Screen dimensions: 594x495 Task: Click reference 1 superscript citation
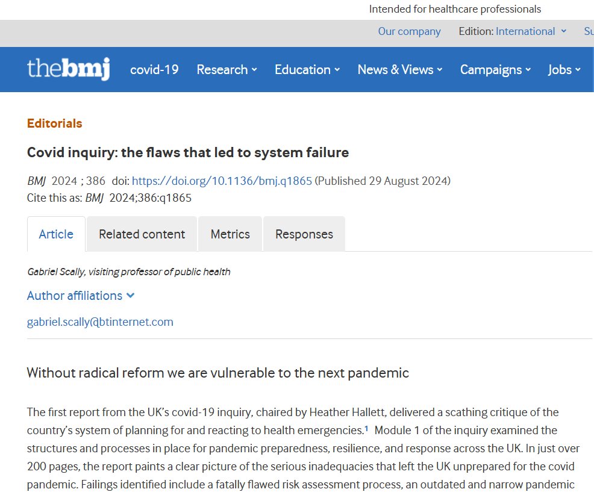366,429
